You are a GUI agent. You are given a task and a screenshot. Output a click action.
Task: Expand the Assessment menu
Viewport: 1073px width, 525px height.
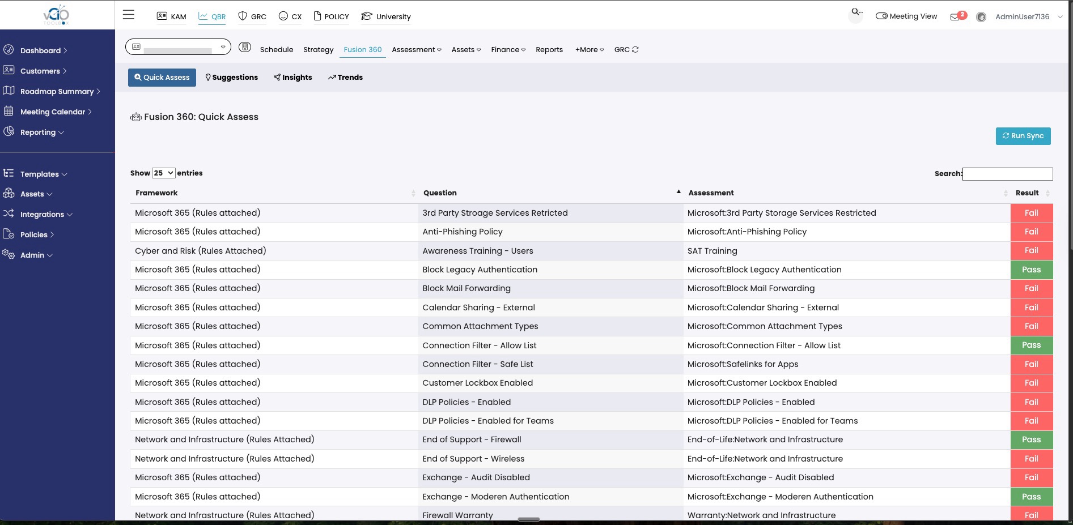(417, 49)
